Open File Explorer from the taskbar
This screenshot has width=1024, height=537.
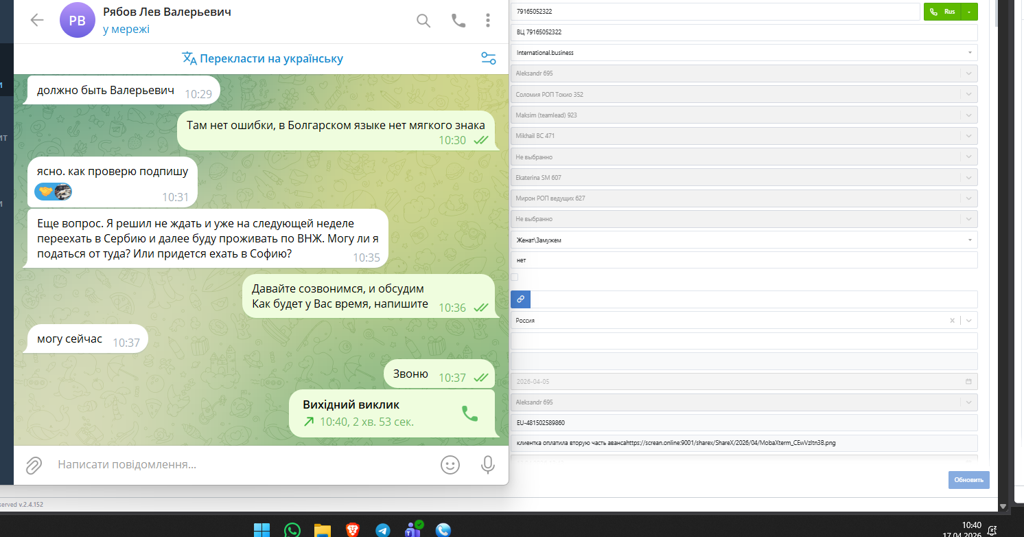(323, 530)
